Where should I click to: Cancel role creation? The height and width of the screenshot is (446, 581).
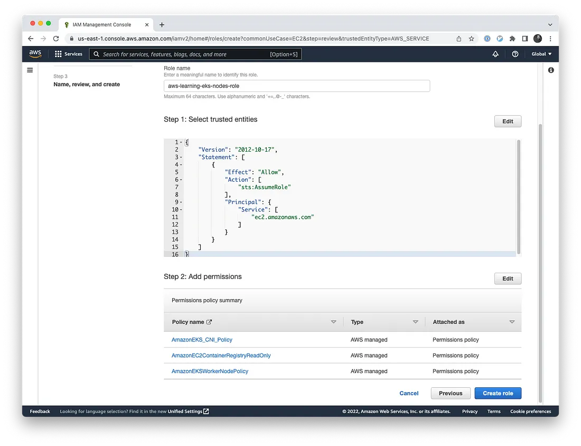coord(409,393)
